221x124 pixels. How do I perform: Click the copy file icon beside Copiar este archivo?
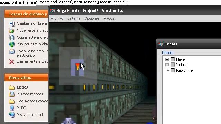(x=12, y=37)
